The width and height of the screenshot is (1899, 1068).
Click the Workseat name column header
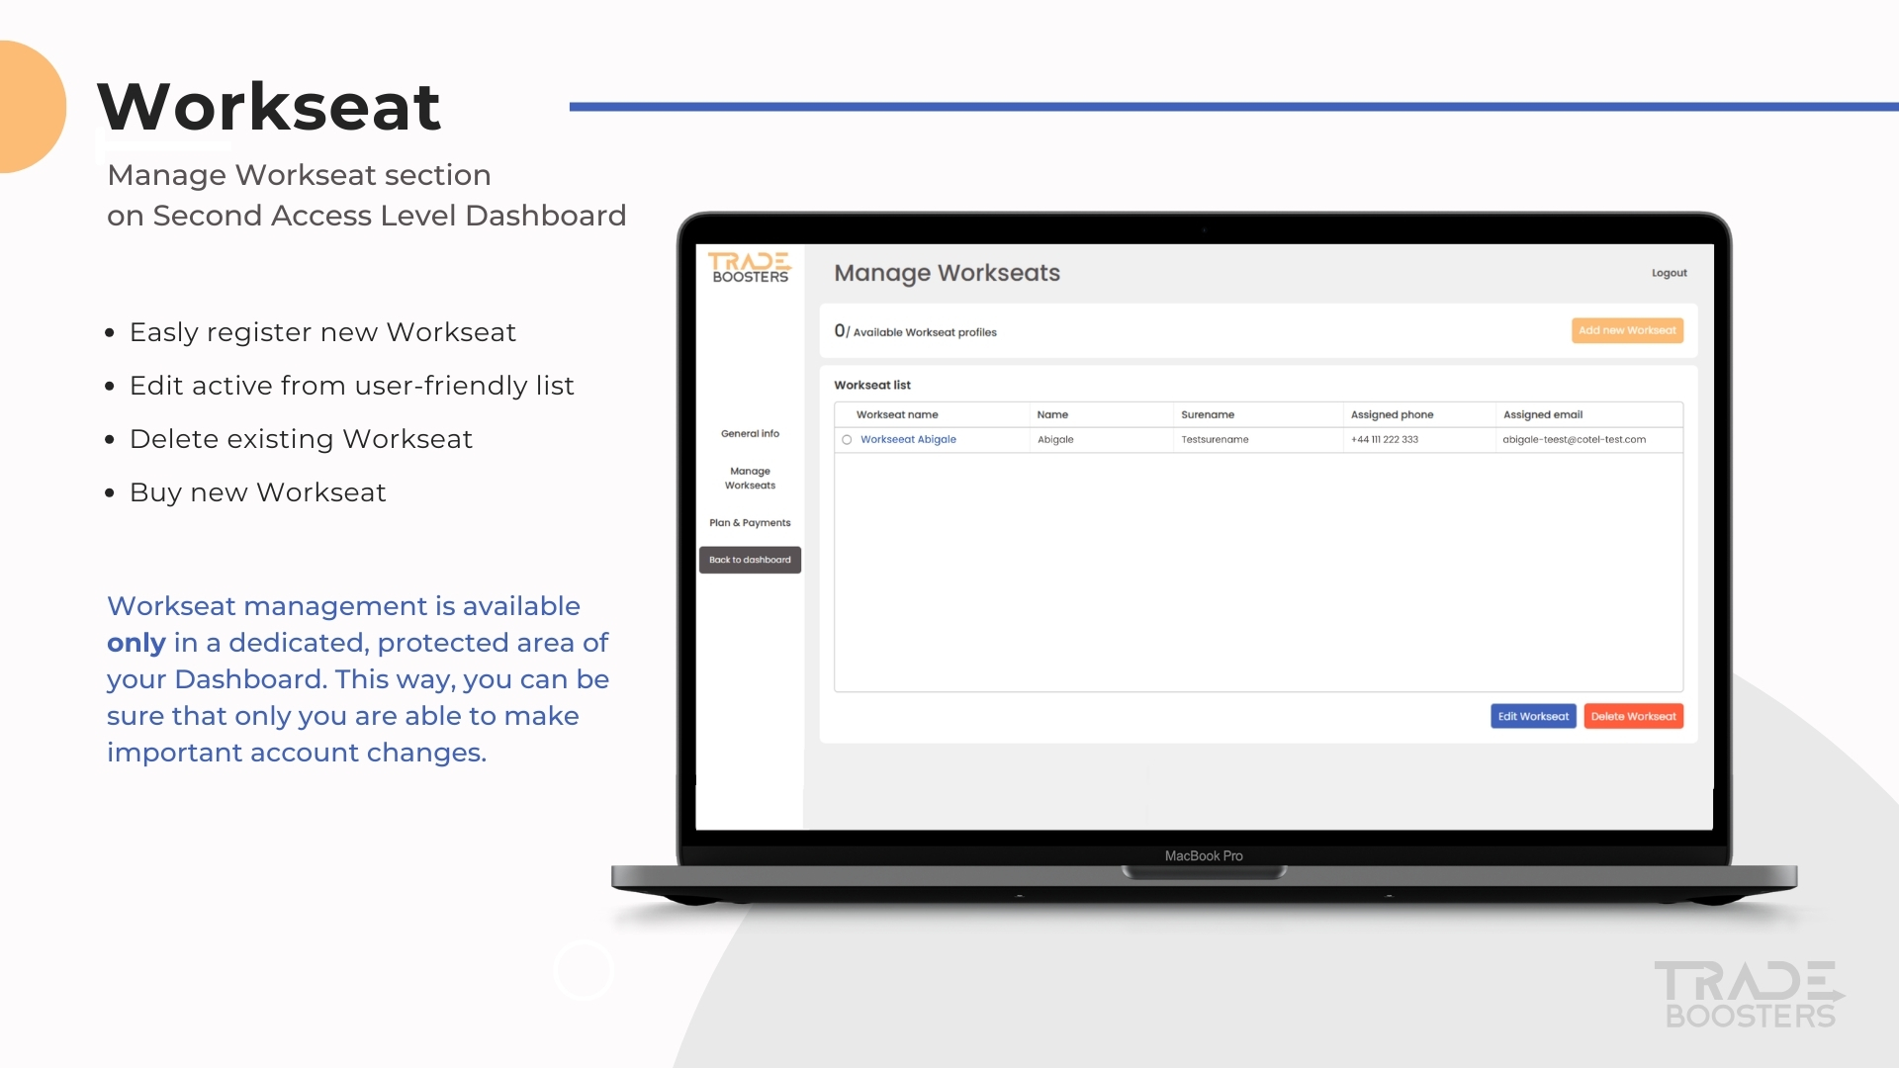coord(897,415)
